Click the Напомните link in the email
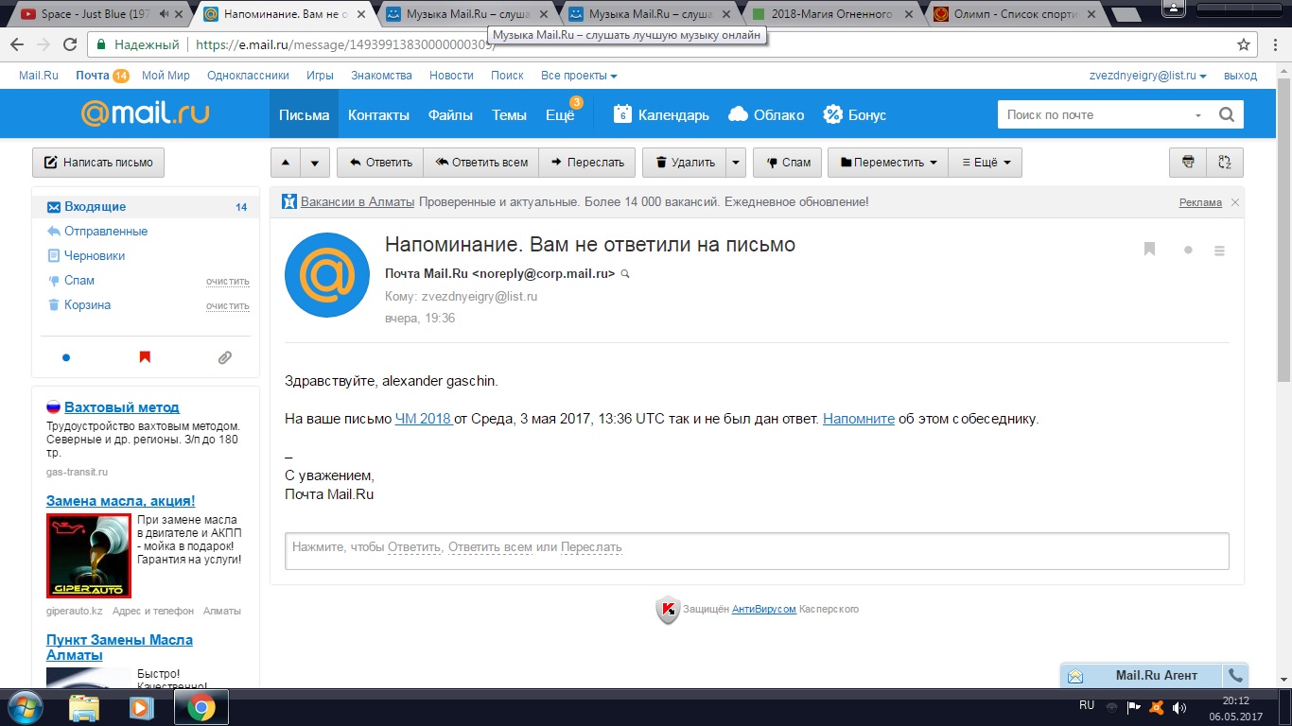Image resolution: width=1292 pixels, height=726 pixels. coord(859,419)
